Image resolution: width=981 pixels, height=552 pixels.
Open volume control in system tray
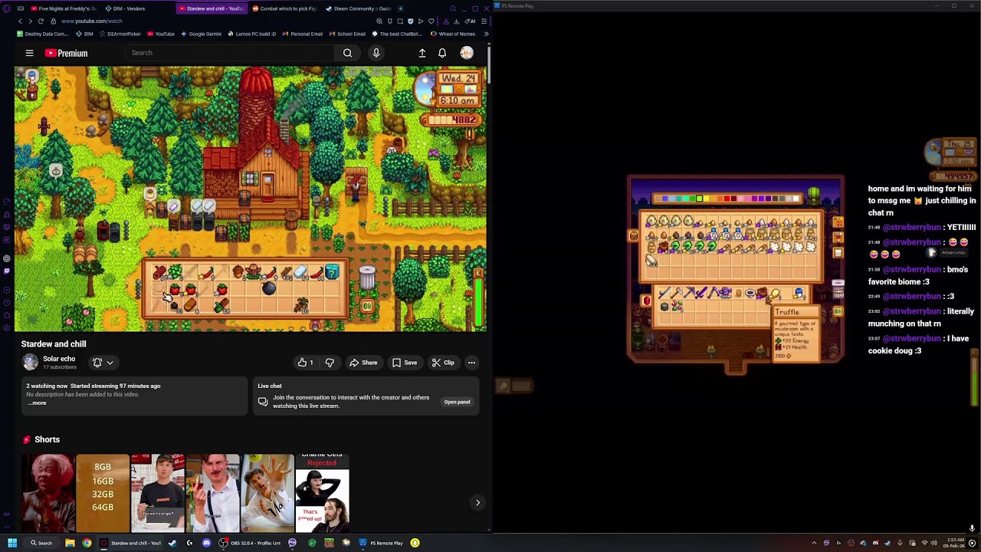933,543
